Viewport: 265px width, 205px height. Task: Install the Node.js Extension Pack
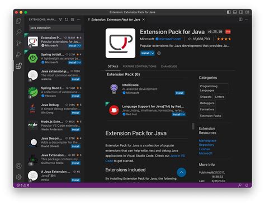pyautogui.click(x=75, y=130)
